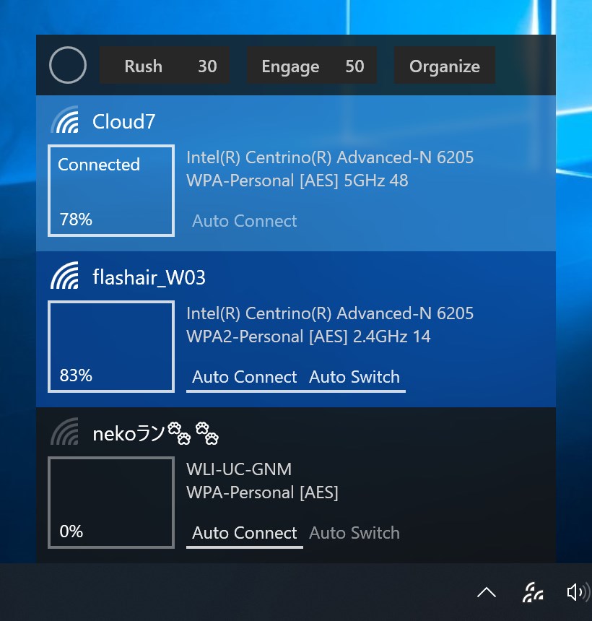Select the Cloud7 network name

click(123, 121)
